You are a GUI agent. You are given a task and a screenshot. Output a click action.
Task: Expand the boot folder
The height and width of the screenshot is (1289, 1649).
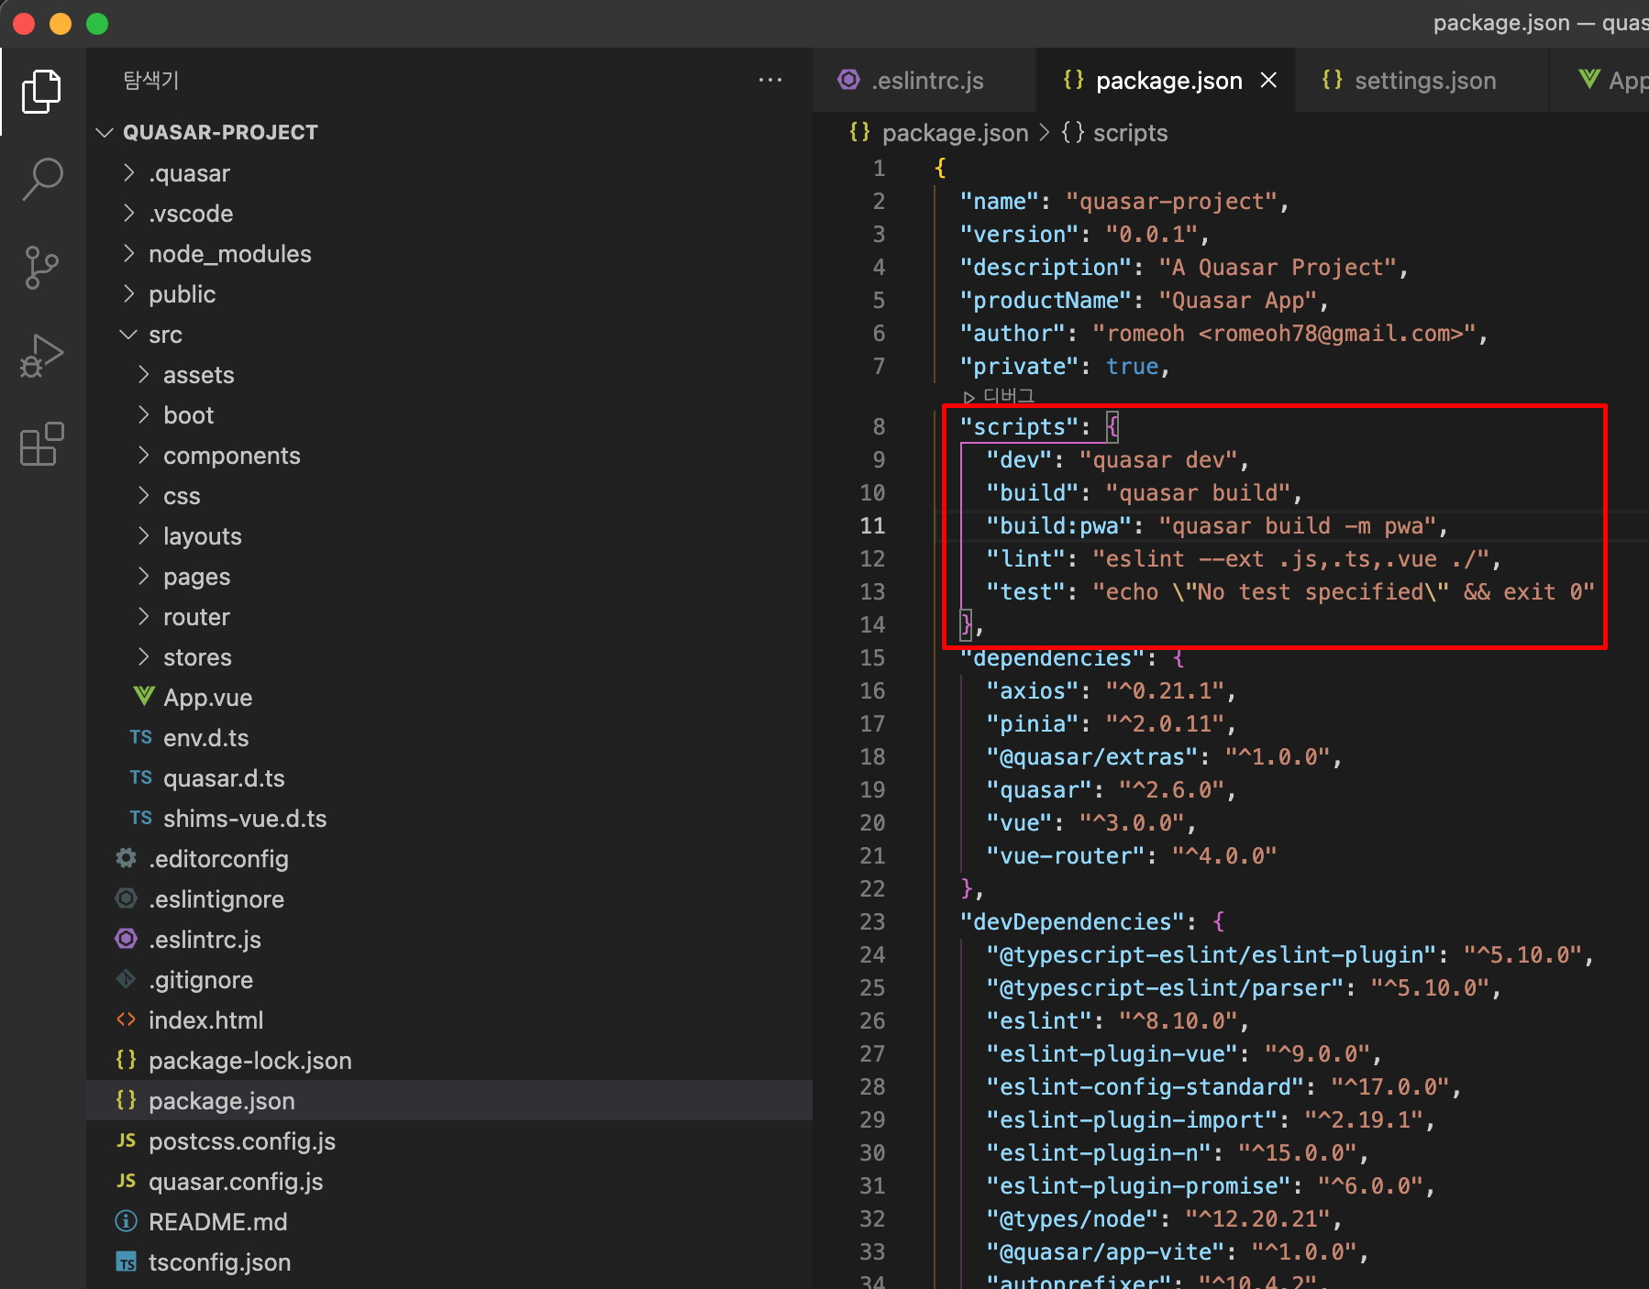tap(144, 414)
